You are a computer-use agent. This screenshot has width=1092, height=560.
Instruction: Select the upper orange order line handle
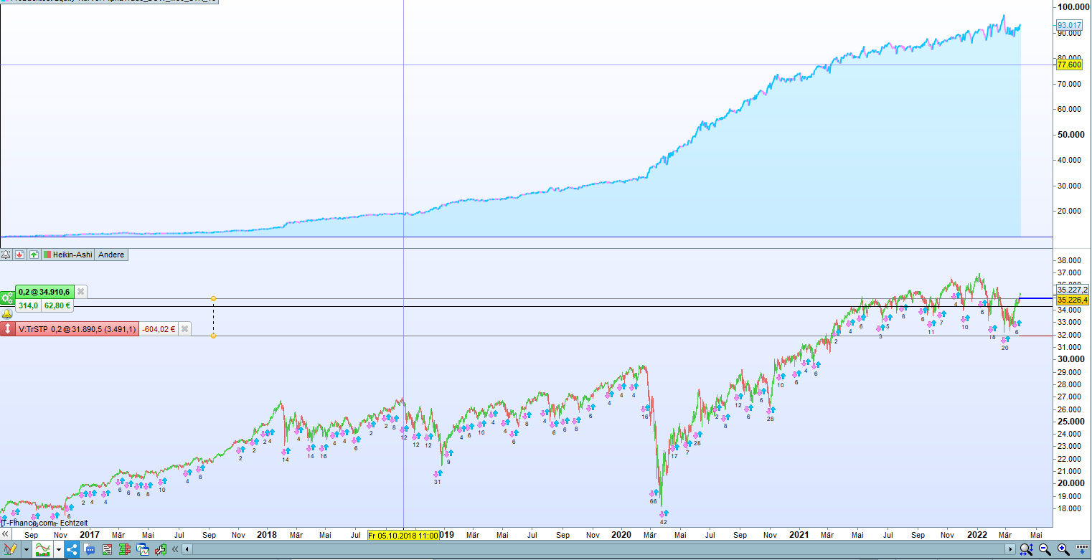click(x=214, y=298)
